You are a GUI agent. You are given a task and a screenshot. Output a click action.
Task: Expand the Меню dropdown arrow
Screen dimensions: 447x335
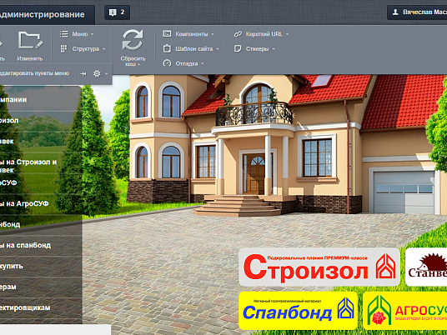pyautogui.click(x=92, y=34)
